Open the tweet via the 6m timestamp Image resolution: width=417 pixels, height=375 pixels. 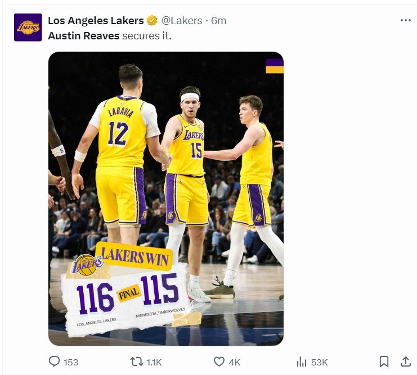[219, 21]
